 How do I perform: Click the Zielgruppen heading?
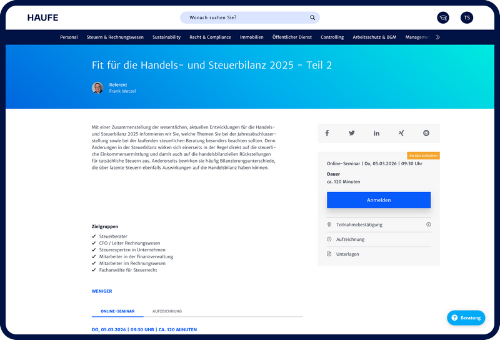tap(105, 226)
